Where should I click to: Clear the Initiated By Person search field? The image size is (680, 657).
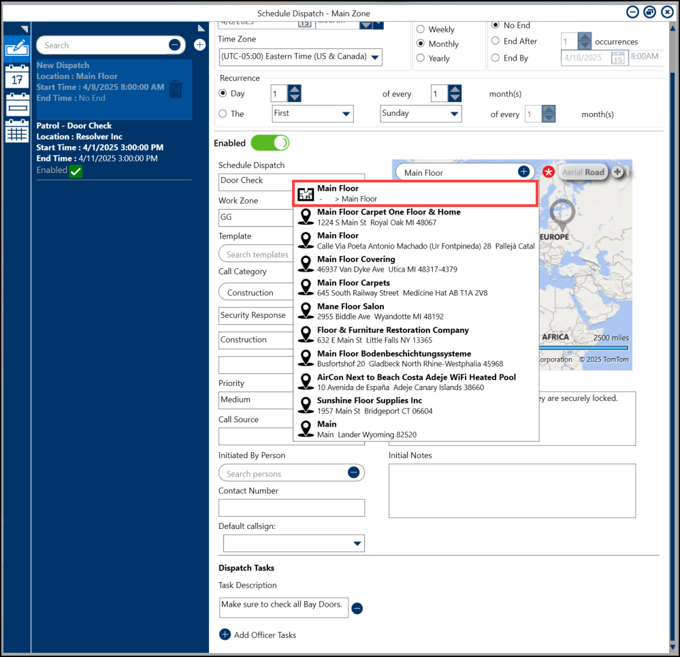tap(353, 472)
